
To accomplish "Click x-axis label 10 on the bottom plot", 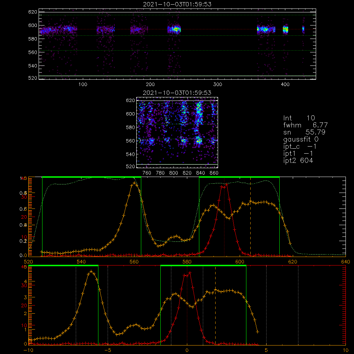I will click(346, 350).
